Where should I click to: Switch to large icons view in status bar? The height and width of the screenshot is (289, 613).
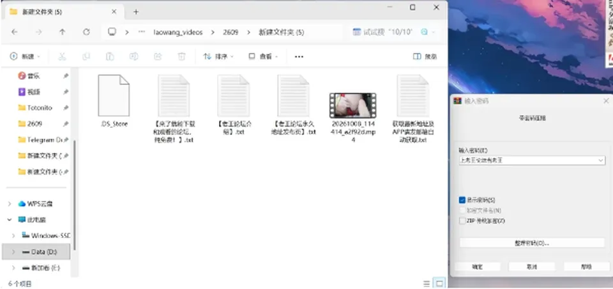click(x=439, y=283)
